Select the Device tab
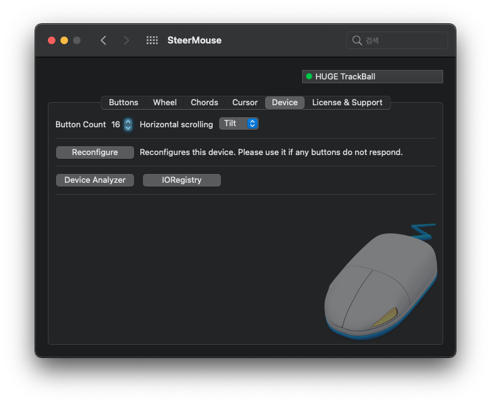 coord(285,103)
